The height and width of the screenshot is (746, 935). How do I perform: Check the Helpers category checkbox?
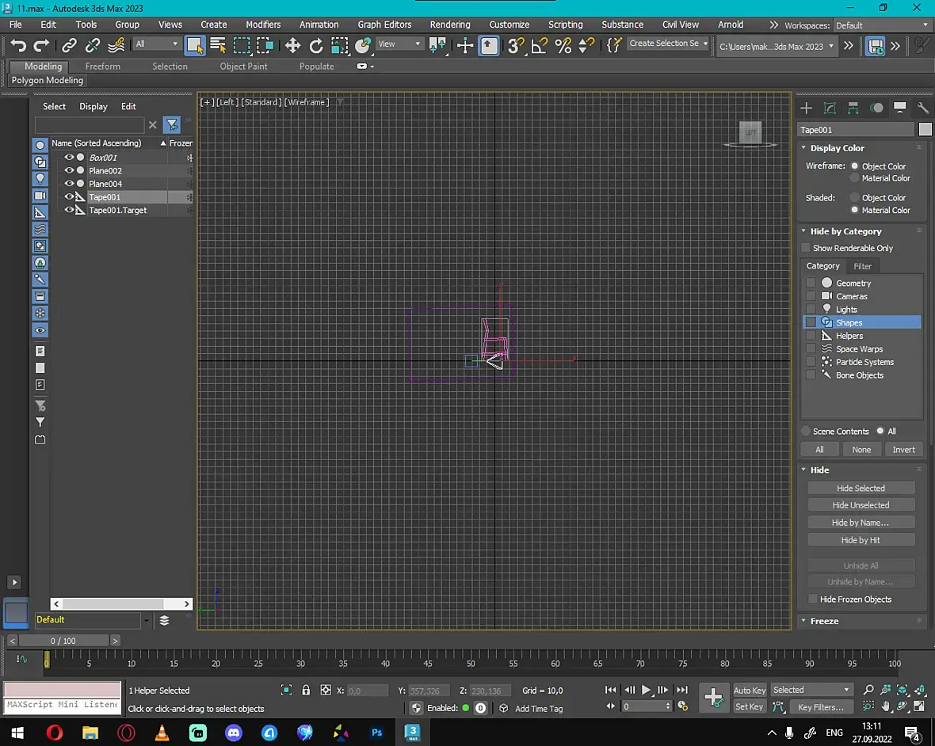[x=811, y=336]
